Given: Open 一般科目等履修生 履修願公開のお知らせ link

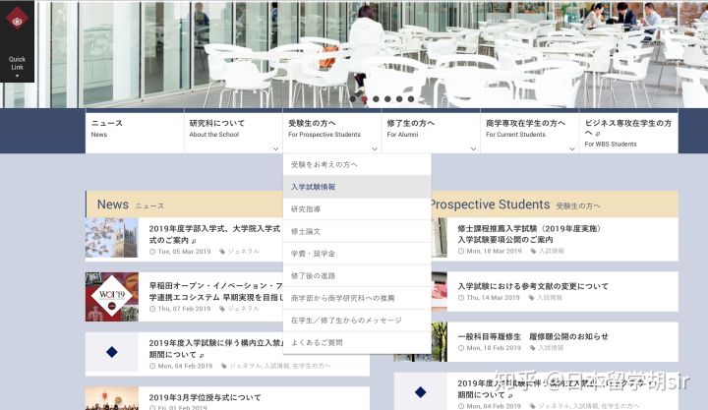Looking at the screenshot, I should tap(533, 336).
